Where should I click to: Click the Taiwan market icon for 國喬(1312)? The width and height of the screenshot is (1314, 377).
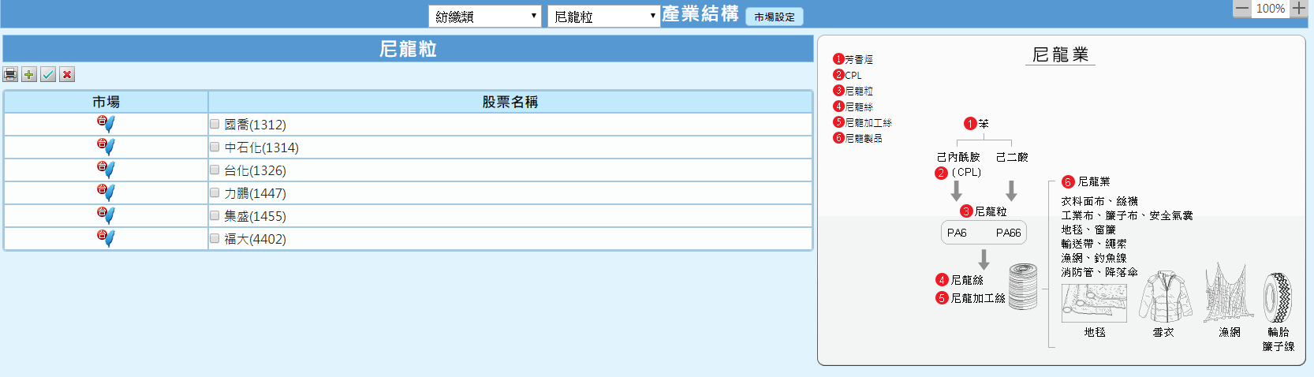click(106, 124)
